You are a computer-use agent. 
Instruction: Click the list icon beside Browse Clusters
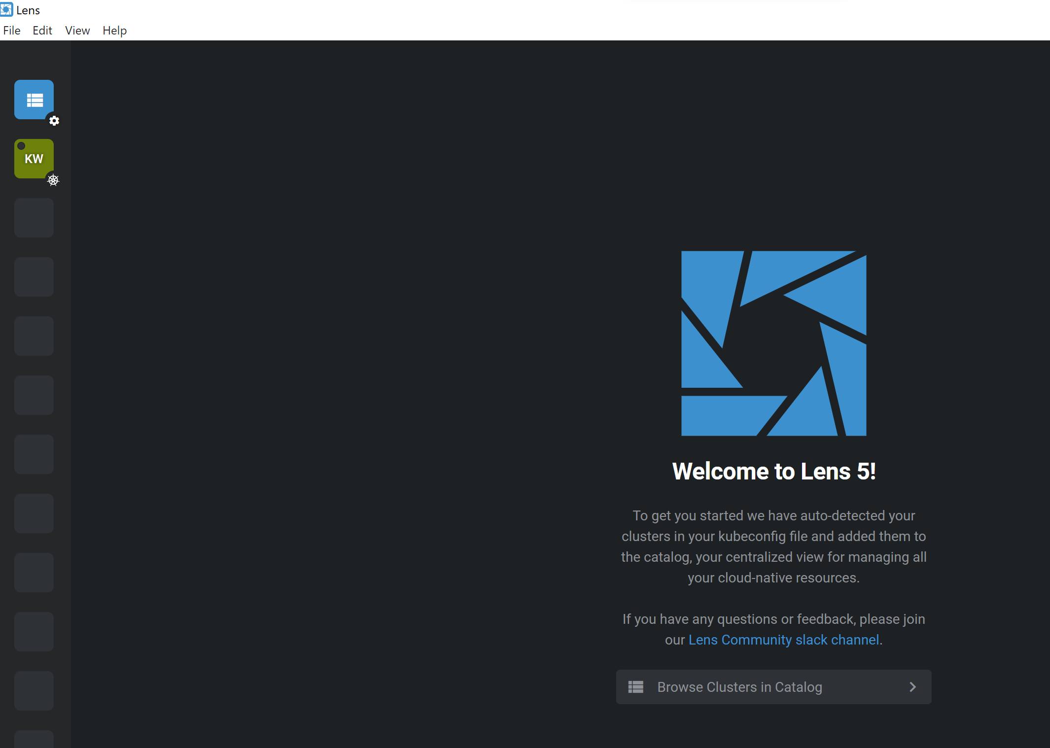(x=636, y=687)
